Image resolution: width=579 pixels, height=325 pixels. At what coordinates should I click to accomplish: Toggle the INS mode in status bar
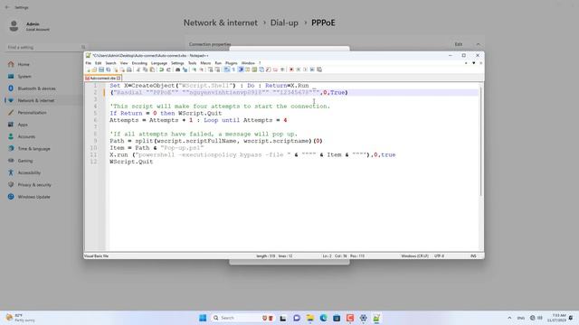click(473, 255)
